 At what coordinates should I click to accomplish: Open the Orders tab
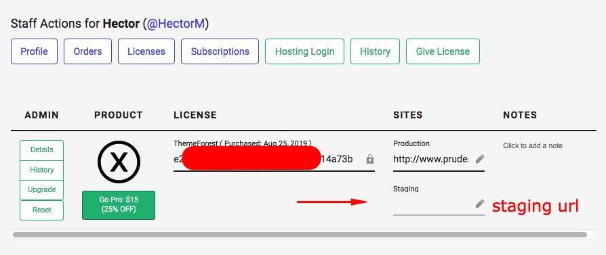coord(87,51)
